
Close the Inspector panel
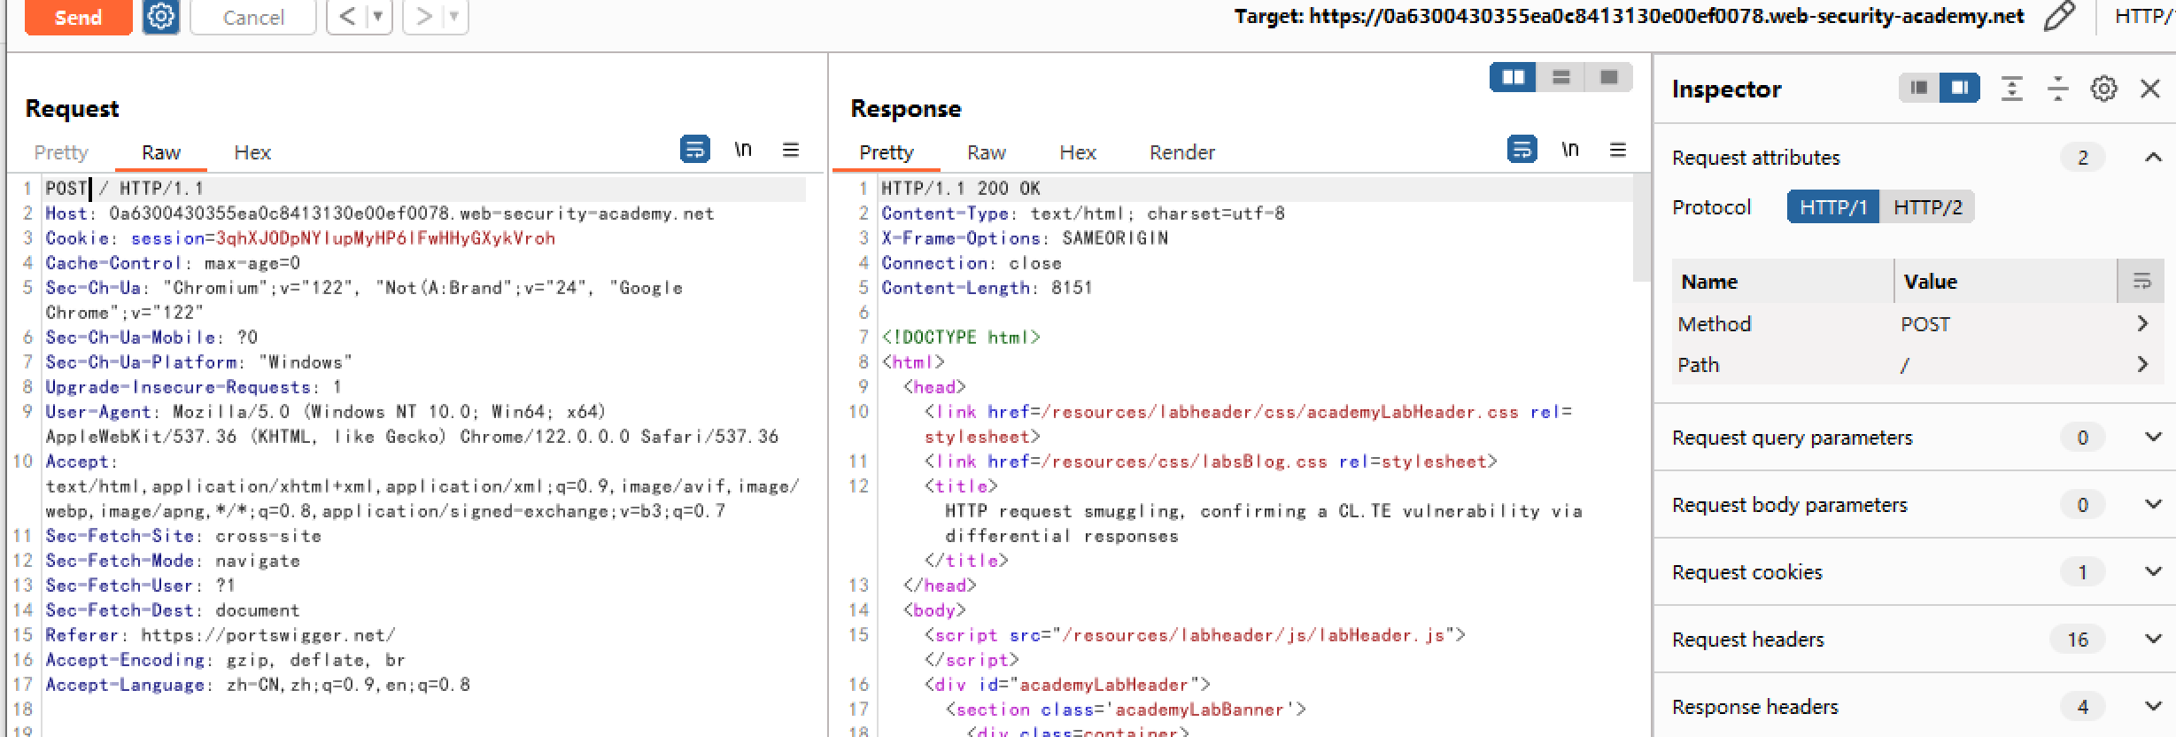(x=2150, y=89)
